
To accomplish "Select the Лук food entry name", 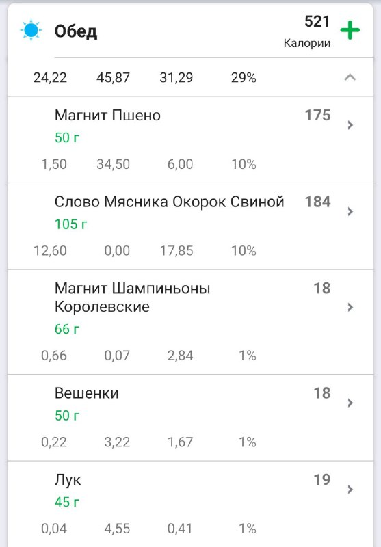I will 68,480.
